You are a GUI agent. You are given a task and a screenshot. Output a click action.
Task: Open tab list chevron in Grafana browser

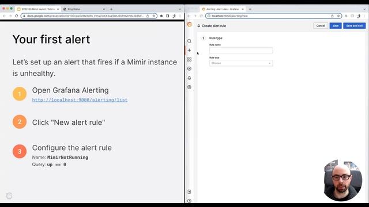click(364, 9)
